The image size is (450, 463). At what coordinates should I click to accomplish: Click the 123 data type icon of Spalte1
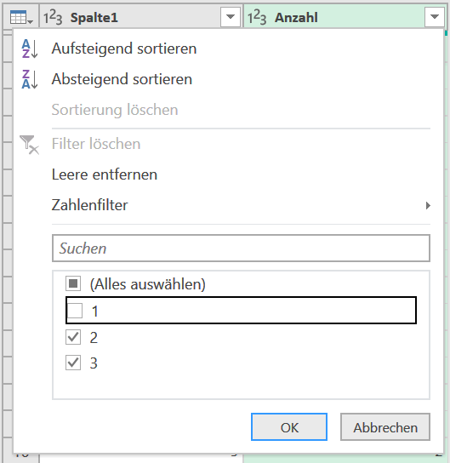coord(53,17)
